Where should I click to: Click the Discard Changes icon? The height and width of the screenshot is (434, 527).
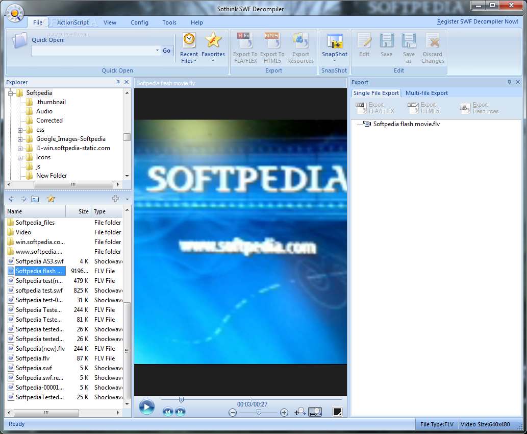[433, 40]
